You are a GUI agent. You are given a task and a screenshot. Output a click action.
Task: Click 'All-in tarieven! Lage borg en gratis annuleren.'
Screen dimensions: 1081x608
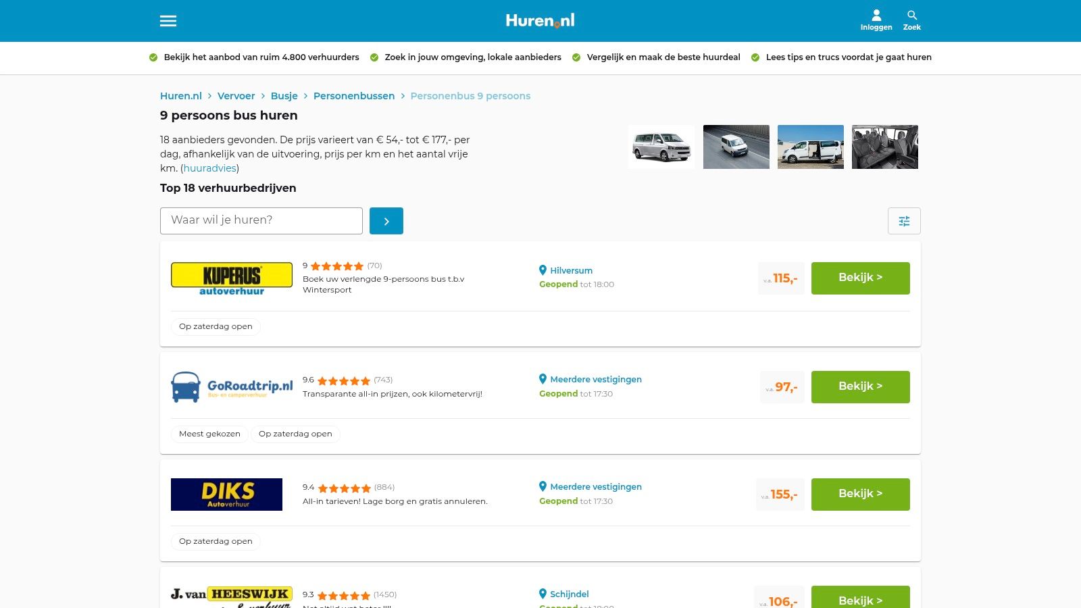[x=395, y=502]
